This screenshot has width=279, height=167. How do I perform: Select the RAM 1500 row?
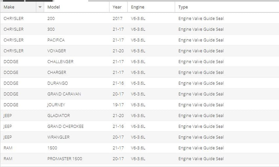pyautogui.click(x=139, y=148)
